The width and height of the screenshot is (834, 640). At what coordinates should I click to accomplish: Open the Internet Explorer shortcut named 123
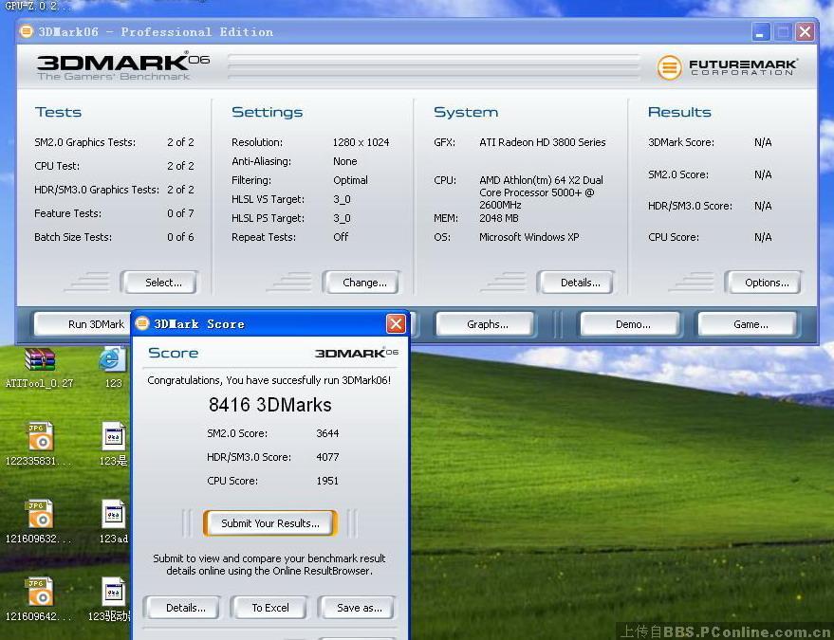click(x=113, y=360)
